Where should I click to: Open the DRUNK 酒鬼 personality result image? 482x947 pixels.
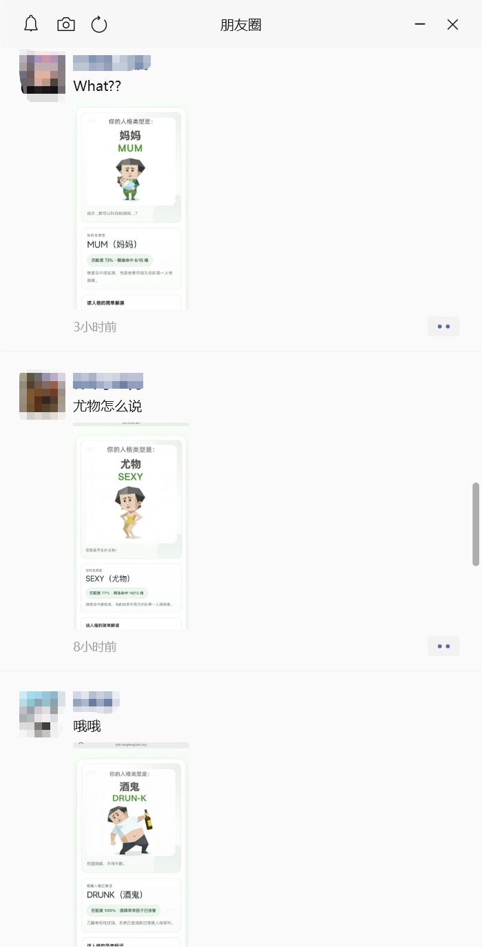(131, 844)
